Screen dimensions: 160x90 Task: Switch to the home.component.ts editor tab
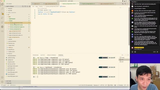pos(88,4)
